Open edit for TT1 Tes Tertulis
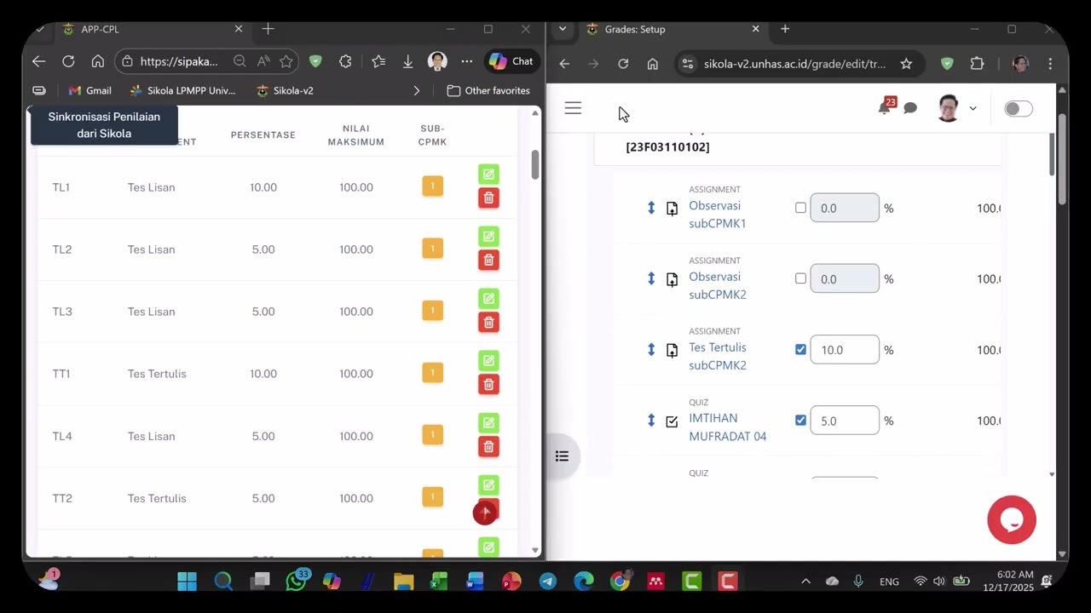This screenshot has height=613, width=1091. pos(488,361)
